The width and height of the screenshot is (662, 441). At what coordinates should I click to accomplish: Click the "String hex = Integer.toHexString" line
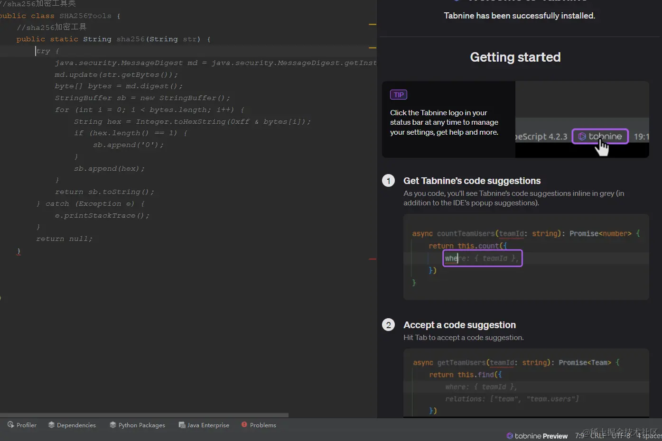pyautogui.click(x=192, y=121)
